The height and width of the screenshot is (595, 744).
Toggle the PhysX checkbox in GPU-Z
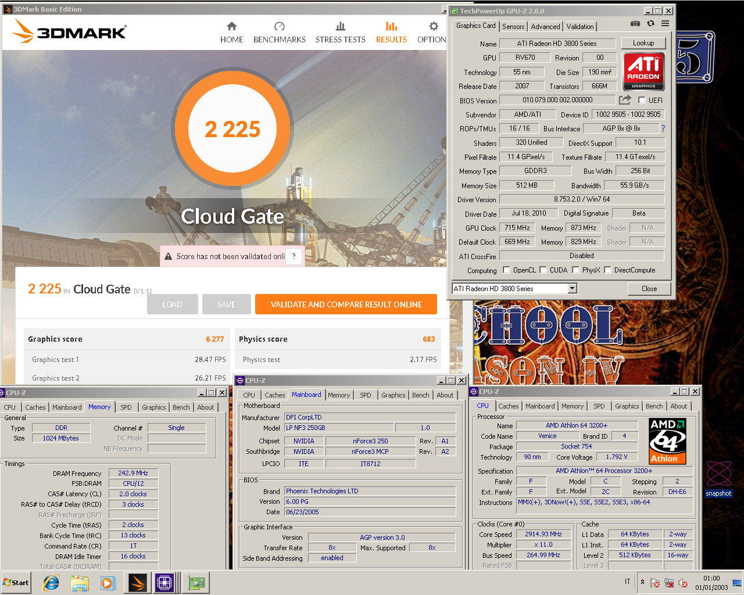(575, 270)
